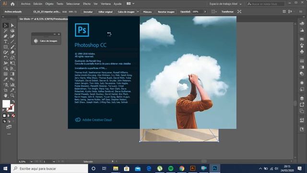Choose the Lasso tool
This screenshot has height=173, width=307.
pyautogui.click(x=12, y=31)
